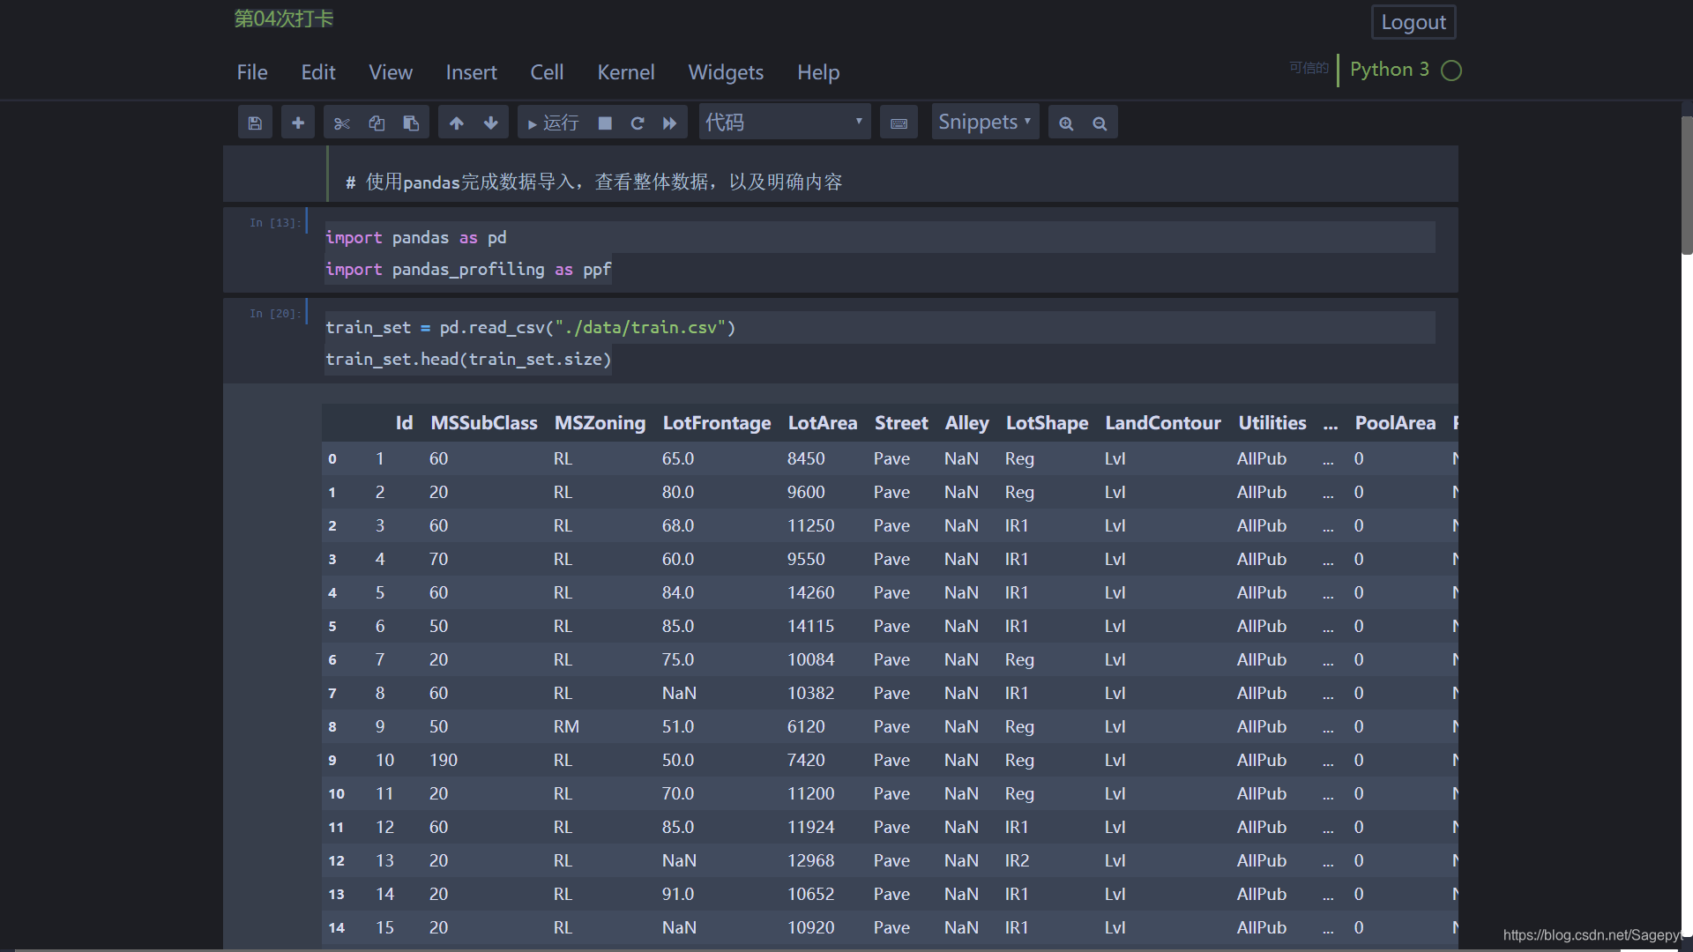Restart and run all with fast-forward icon

[x=669, y=123]
